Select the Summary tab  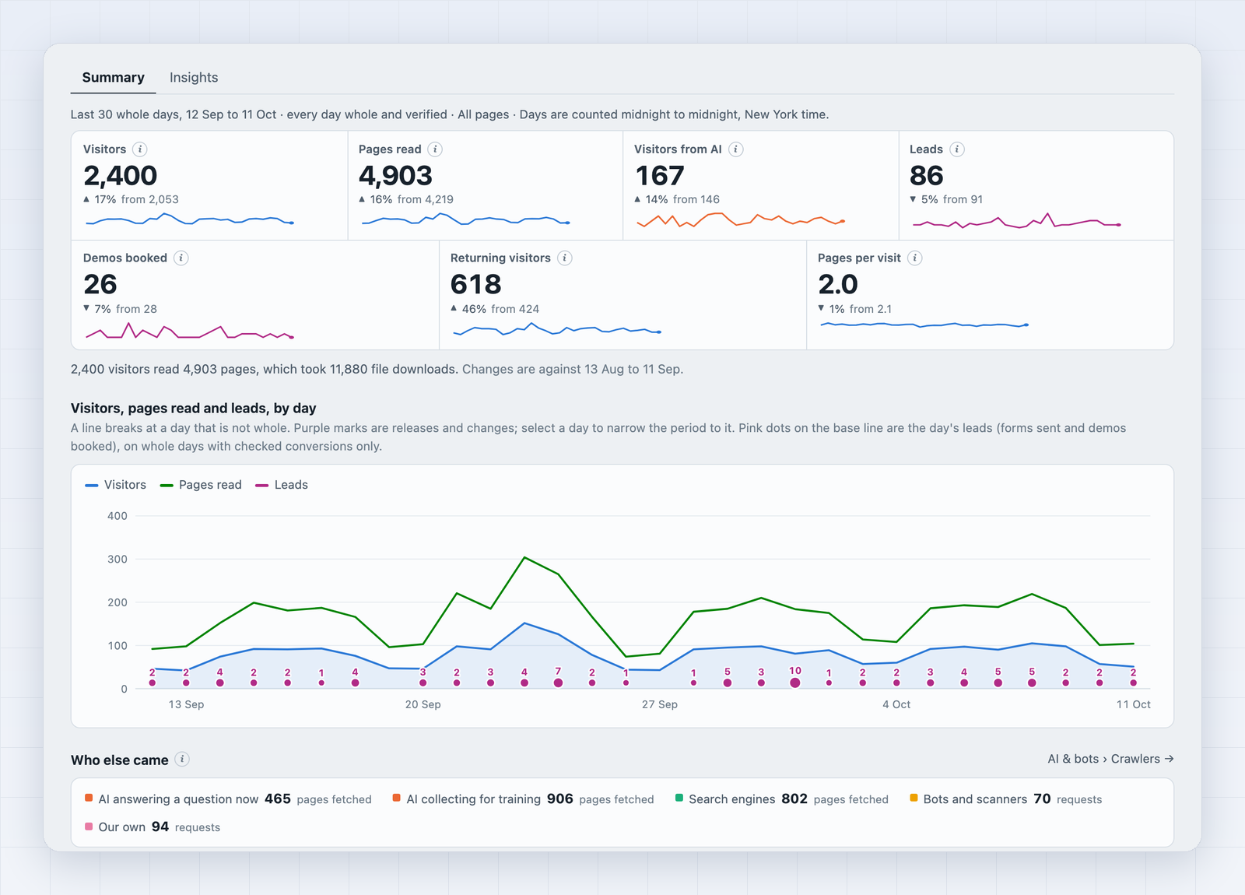(113, 78)
